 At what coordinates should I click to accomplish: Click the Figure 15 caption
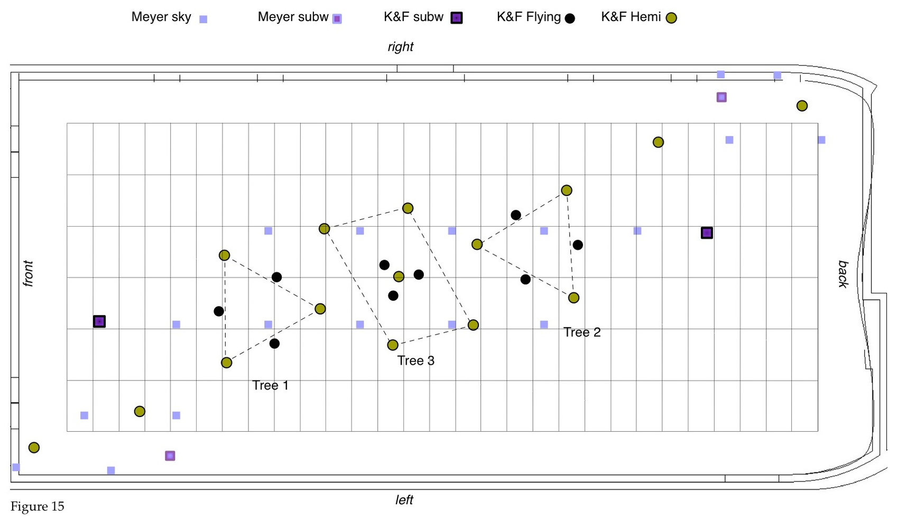pos(38,507)
